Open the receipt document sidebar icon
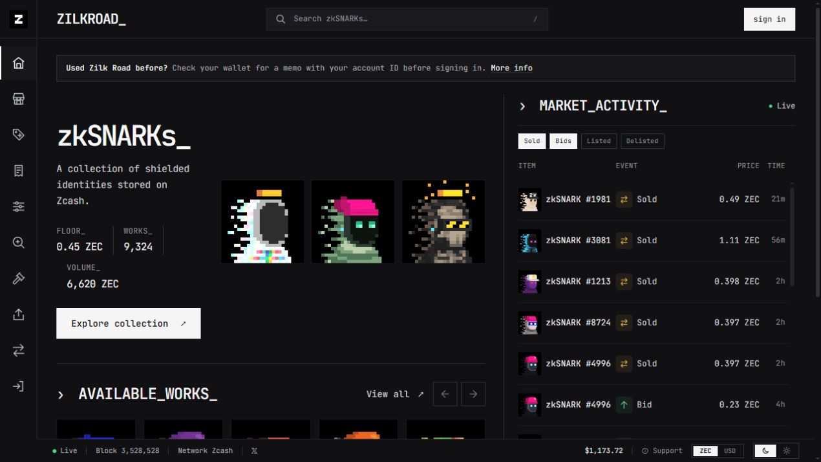This screenshot has width=821, height=462. tap(18, 171)
